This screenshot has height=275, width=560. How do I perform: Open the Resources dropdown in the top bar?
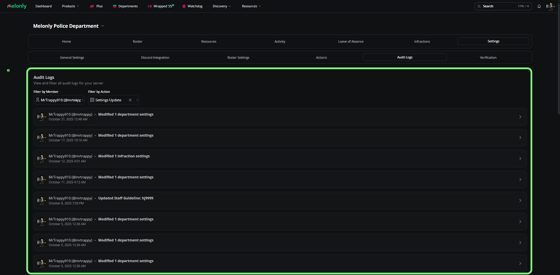tap(251, 6)
